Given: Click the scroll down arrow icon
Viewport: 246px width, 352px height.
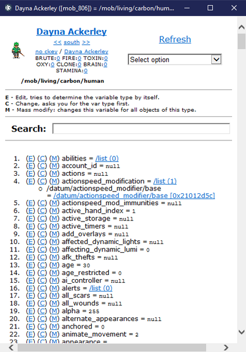Looking at the screenshot, I should (241, 332).
